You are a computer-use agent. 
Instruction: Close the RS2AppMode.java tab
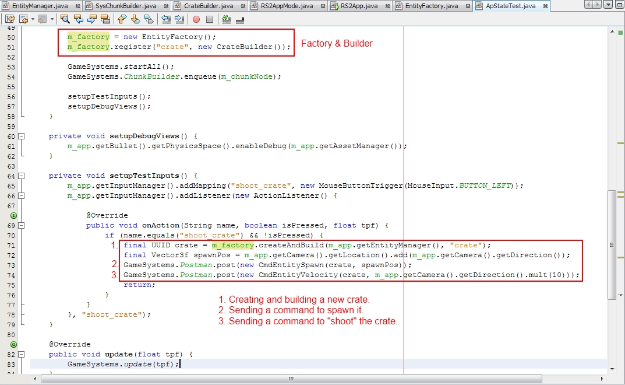tap(323, 6)
